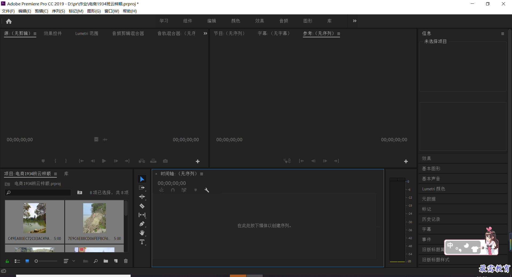
Task: Step forward one frame in source monitor
Action: [116, 161]
